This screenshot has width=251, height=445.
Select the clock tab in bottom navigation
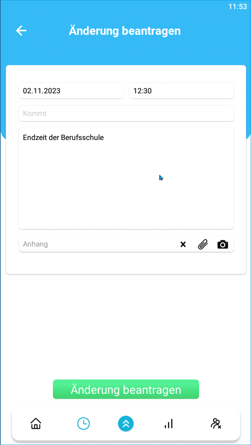tap(83, 423)
